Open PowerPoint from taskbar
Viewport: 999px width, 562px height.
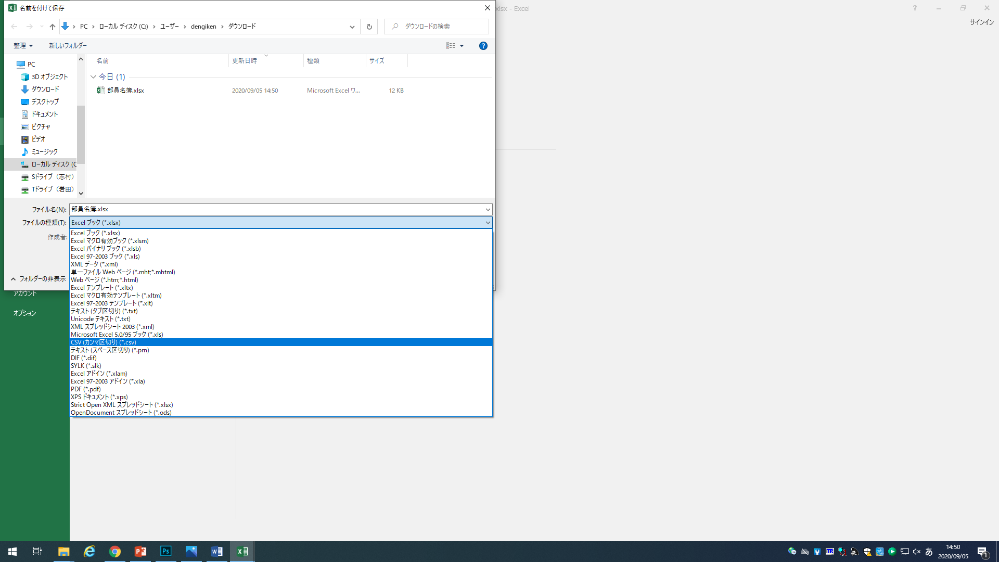[140, 552]
